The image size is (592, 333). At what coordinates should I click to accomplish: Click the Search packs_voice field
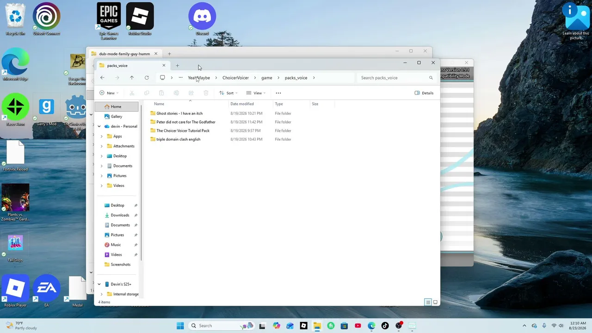396,78
